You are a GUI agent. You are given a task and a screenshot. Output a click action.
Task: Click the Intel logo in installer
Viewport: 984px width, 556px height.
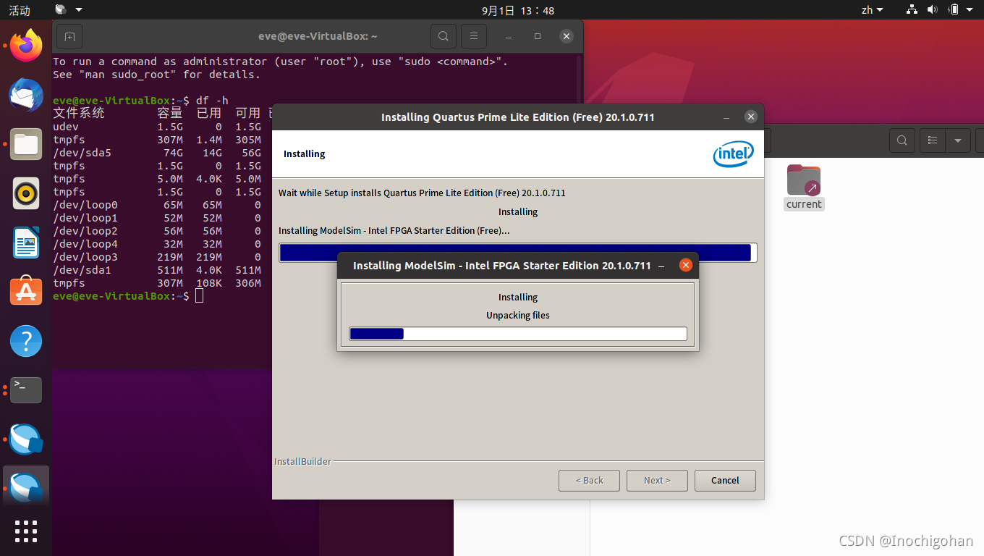tap(733, 154)
